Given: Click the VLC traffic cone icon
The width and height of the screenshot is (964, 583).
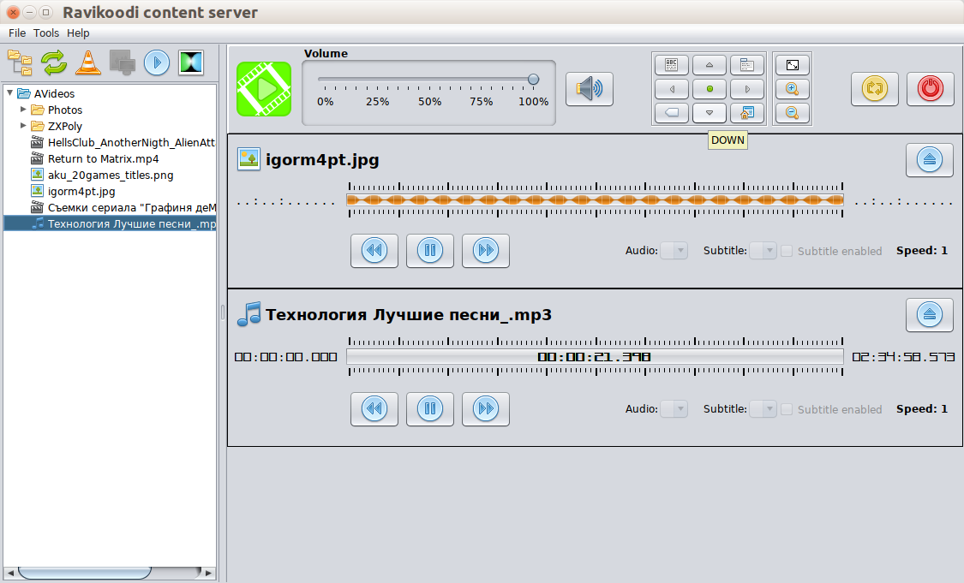Looking at the screenshot, I should pyautogui.click(x=88, y=62).
